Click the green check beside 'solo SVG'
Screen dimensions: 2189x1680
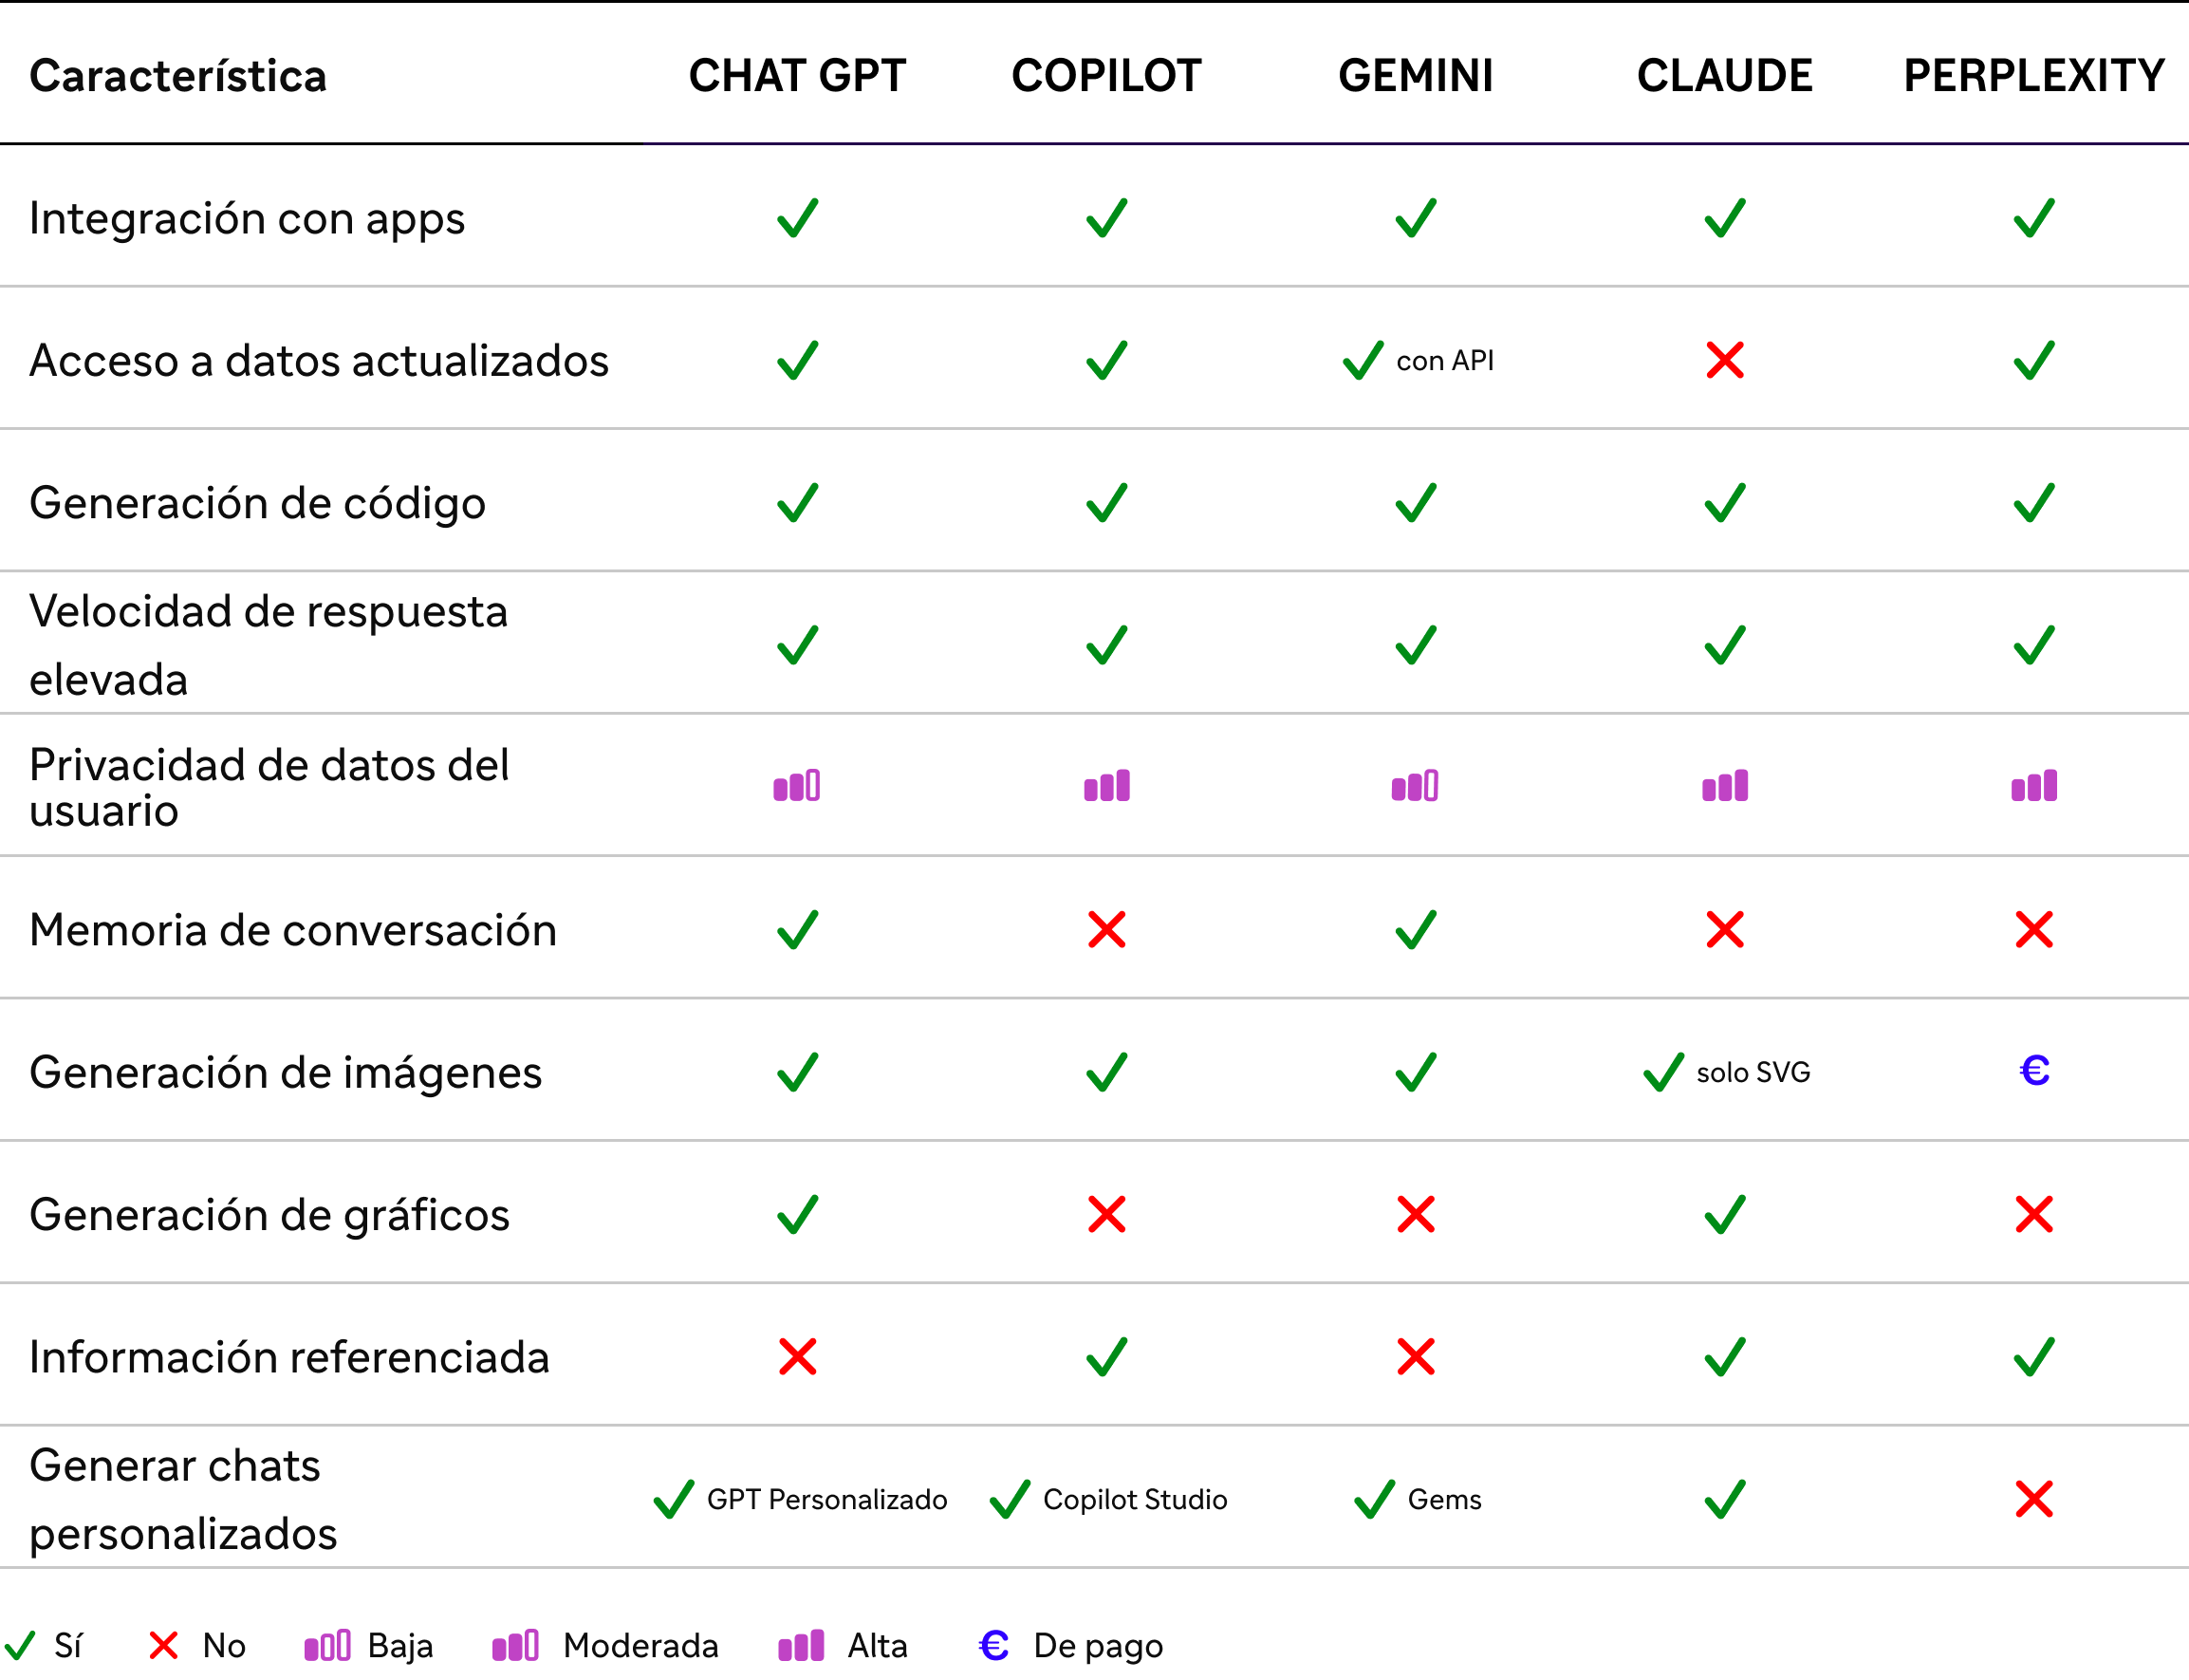click(x=1664, y=1072)
